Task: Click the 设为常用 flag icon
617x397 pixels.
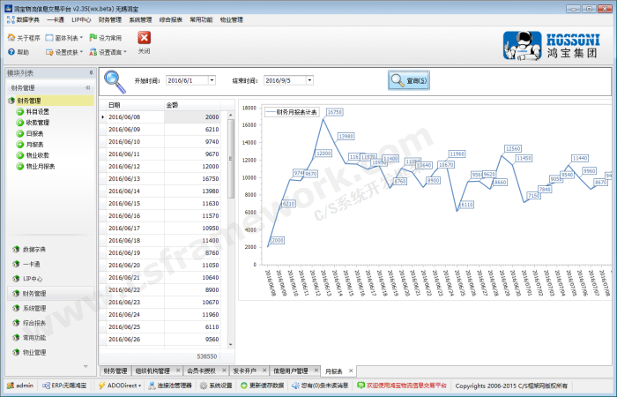Action: click(93, 39)
